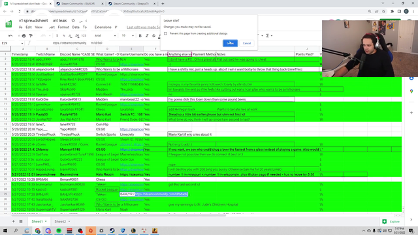Expand the name box E29 dropdown arrow
This screenshot has height=235, width=418.
click(22, 43)
